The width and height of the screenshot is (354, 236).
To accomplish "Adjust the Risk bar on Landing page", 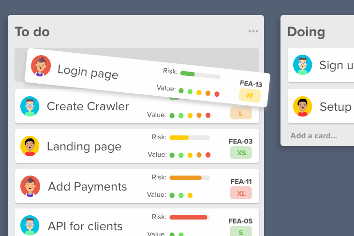I will click(190, 137).
